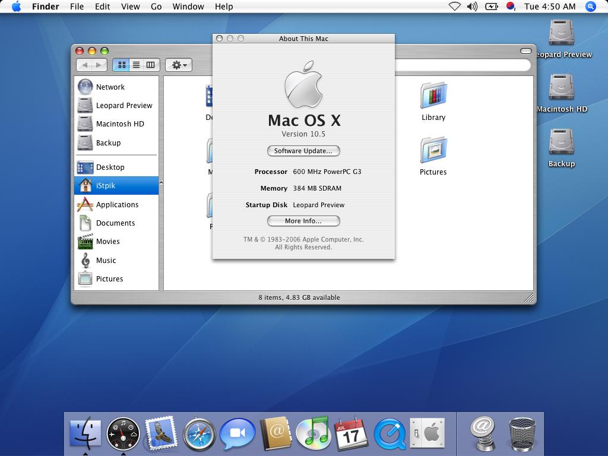Open the Action gear dropdown
Viewport: 608px width, 456px height.
(178, 65)
